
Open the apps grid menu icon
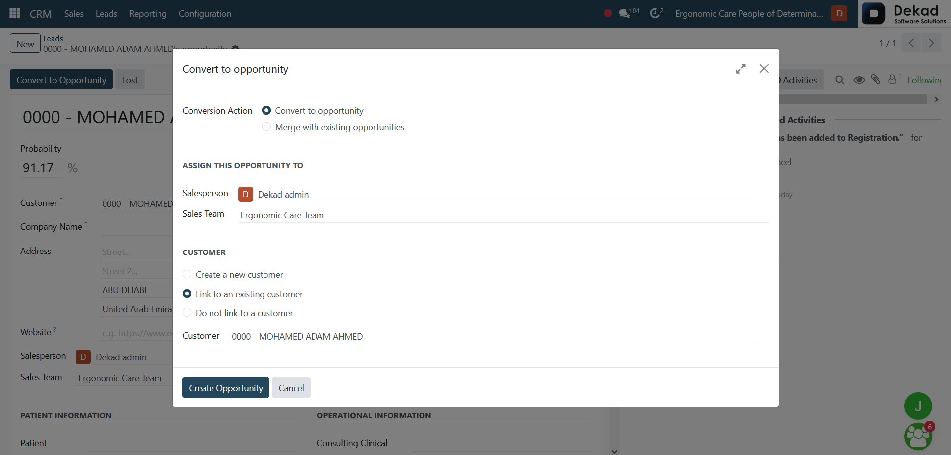(x=15, y=13)
